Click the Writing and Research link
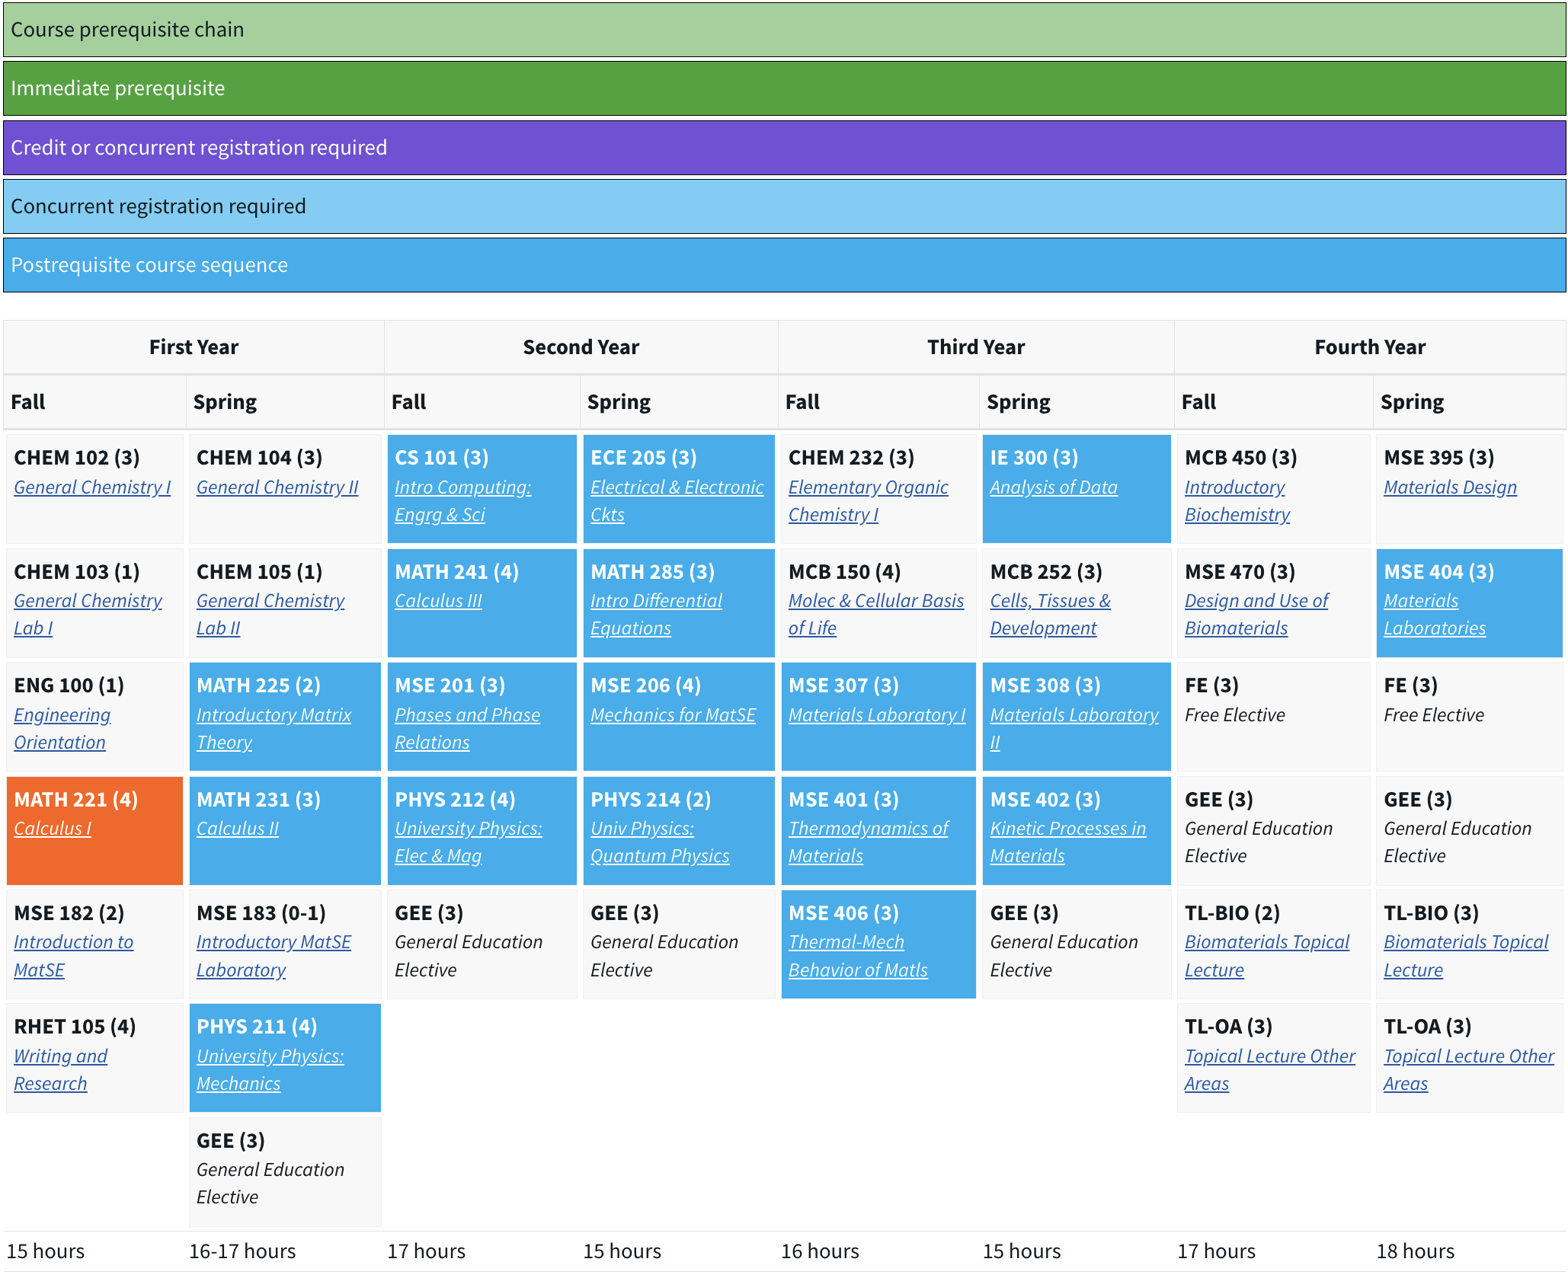The width and height of the screenshot is (1568, 1278). pos(60,1070)
